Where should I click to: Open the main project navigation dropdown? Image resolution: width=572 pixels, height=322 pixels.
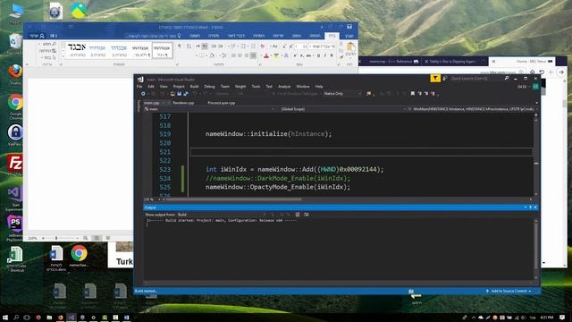[209, 109]
